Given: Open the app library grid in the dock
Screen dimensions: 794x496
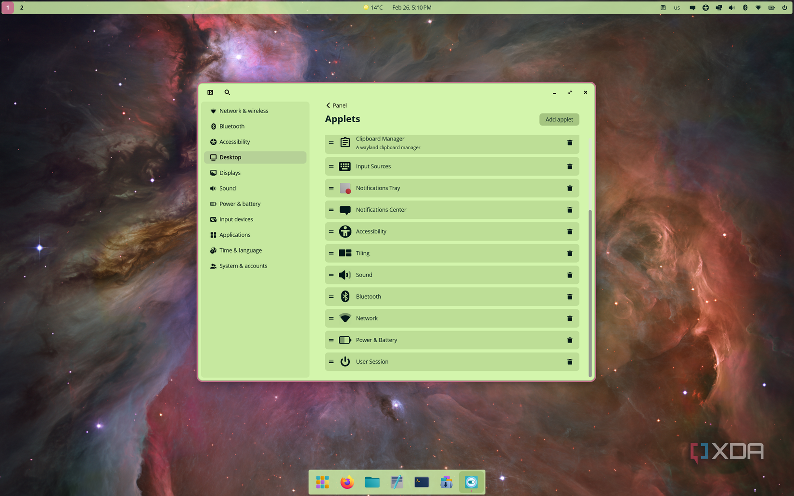Looking at the screenshot, I should tap(322, 482).
